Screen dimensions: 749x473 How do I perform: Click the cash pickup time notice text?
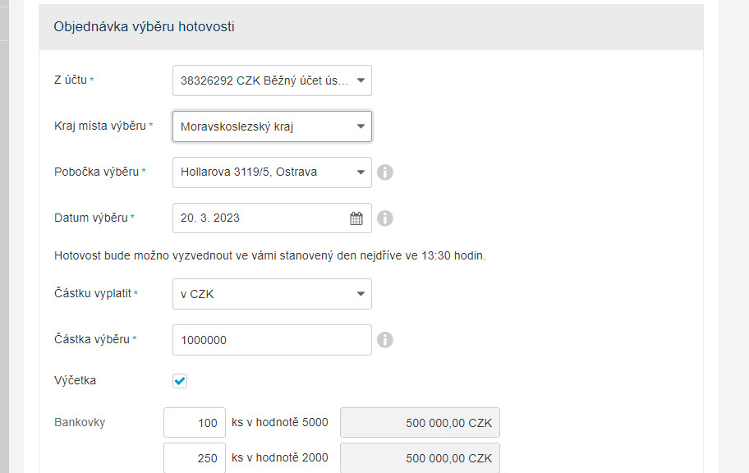coord(270,255)
